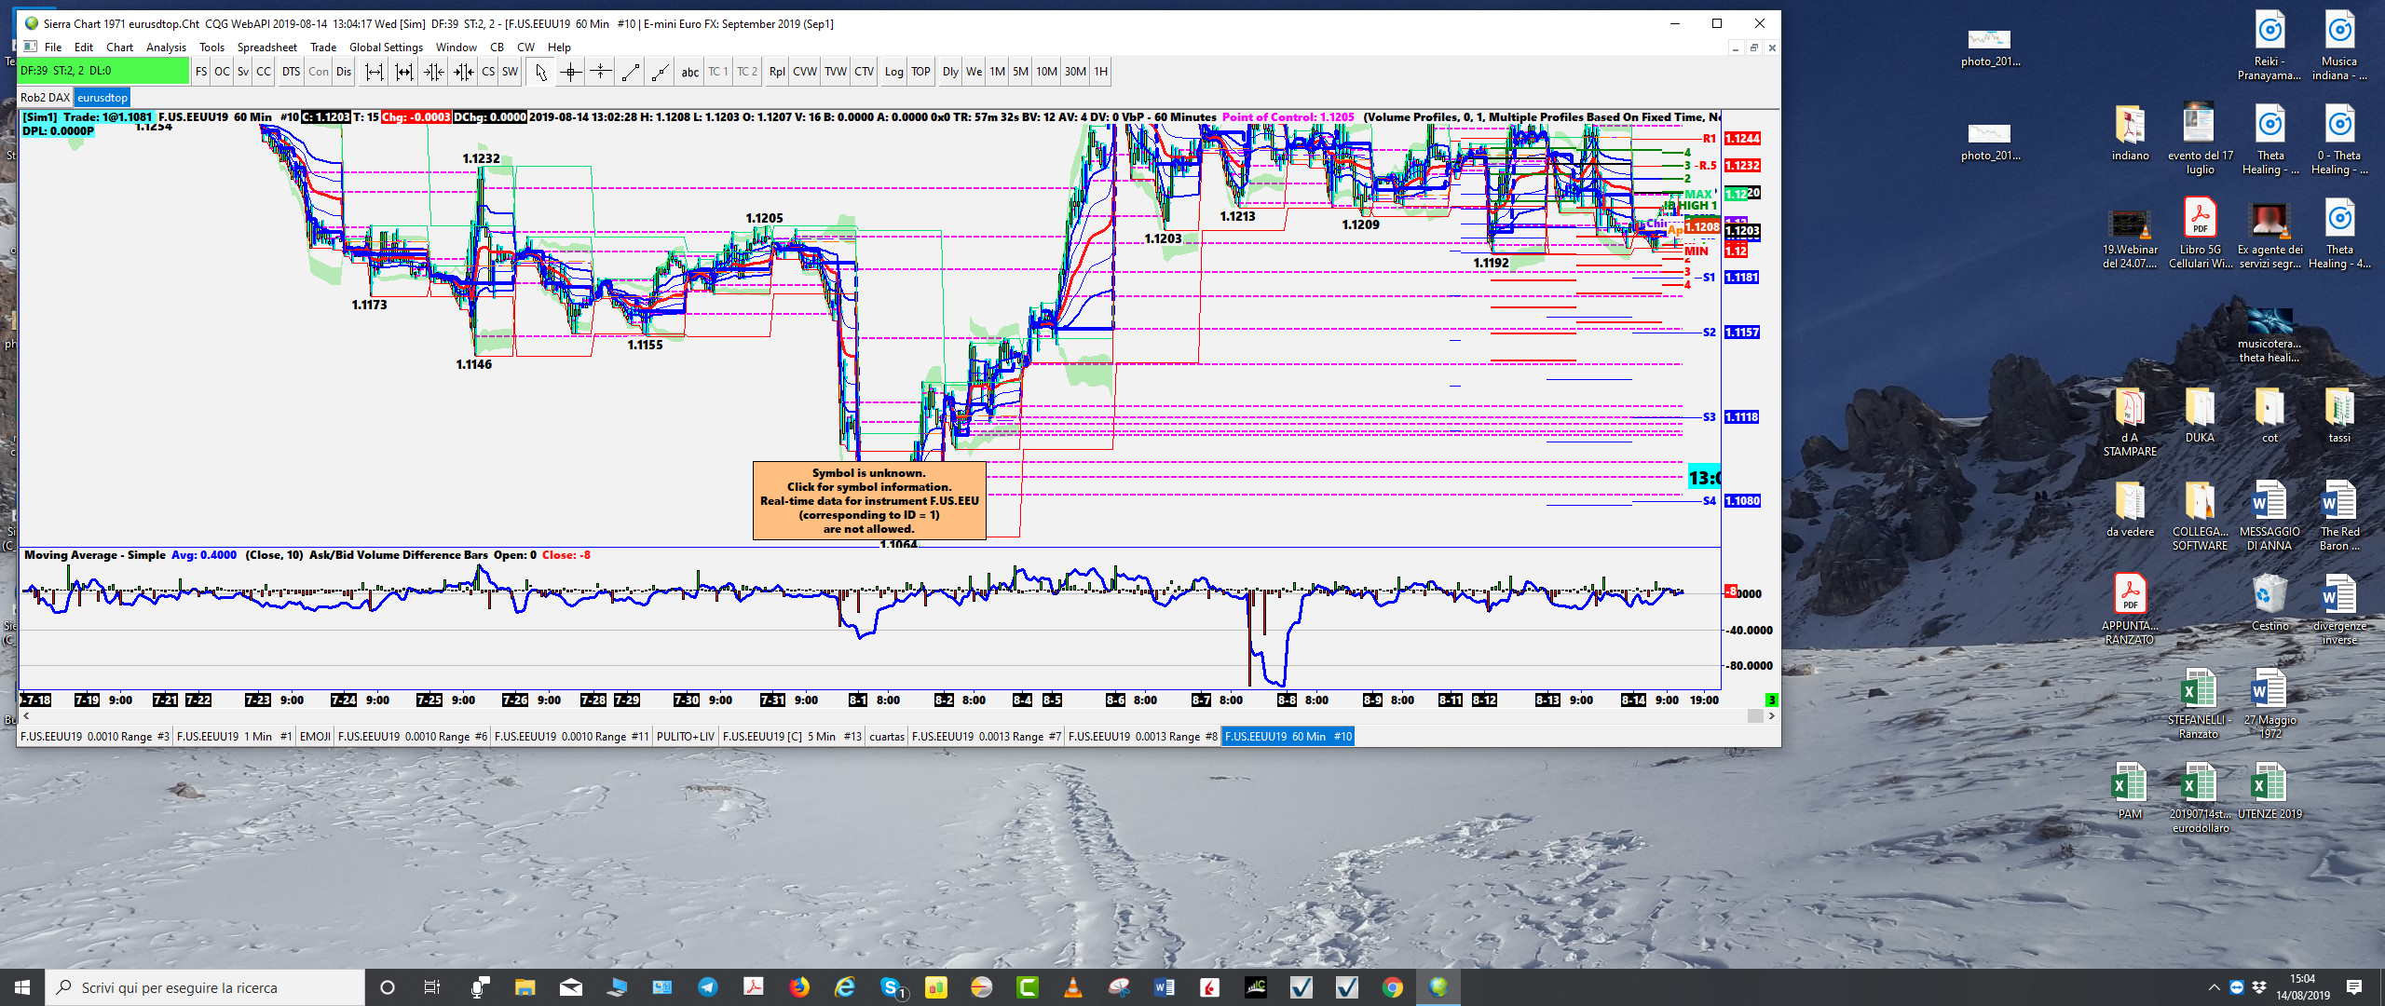
Task: Select the line drawing tool
Action: tap(630, 72)
